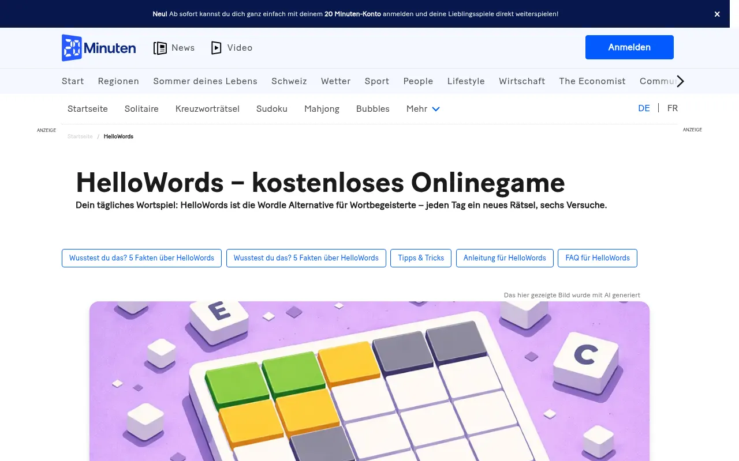739x461 pixels.
Task: Open the Tipps & Tricks link
Action: pos(421,258)
